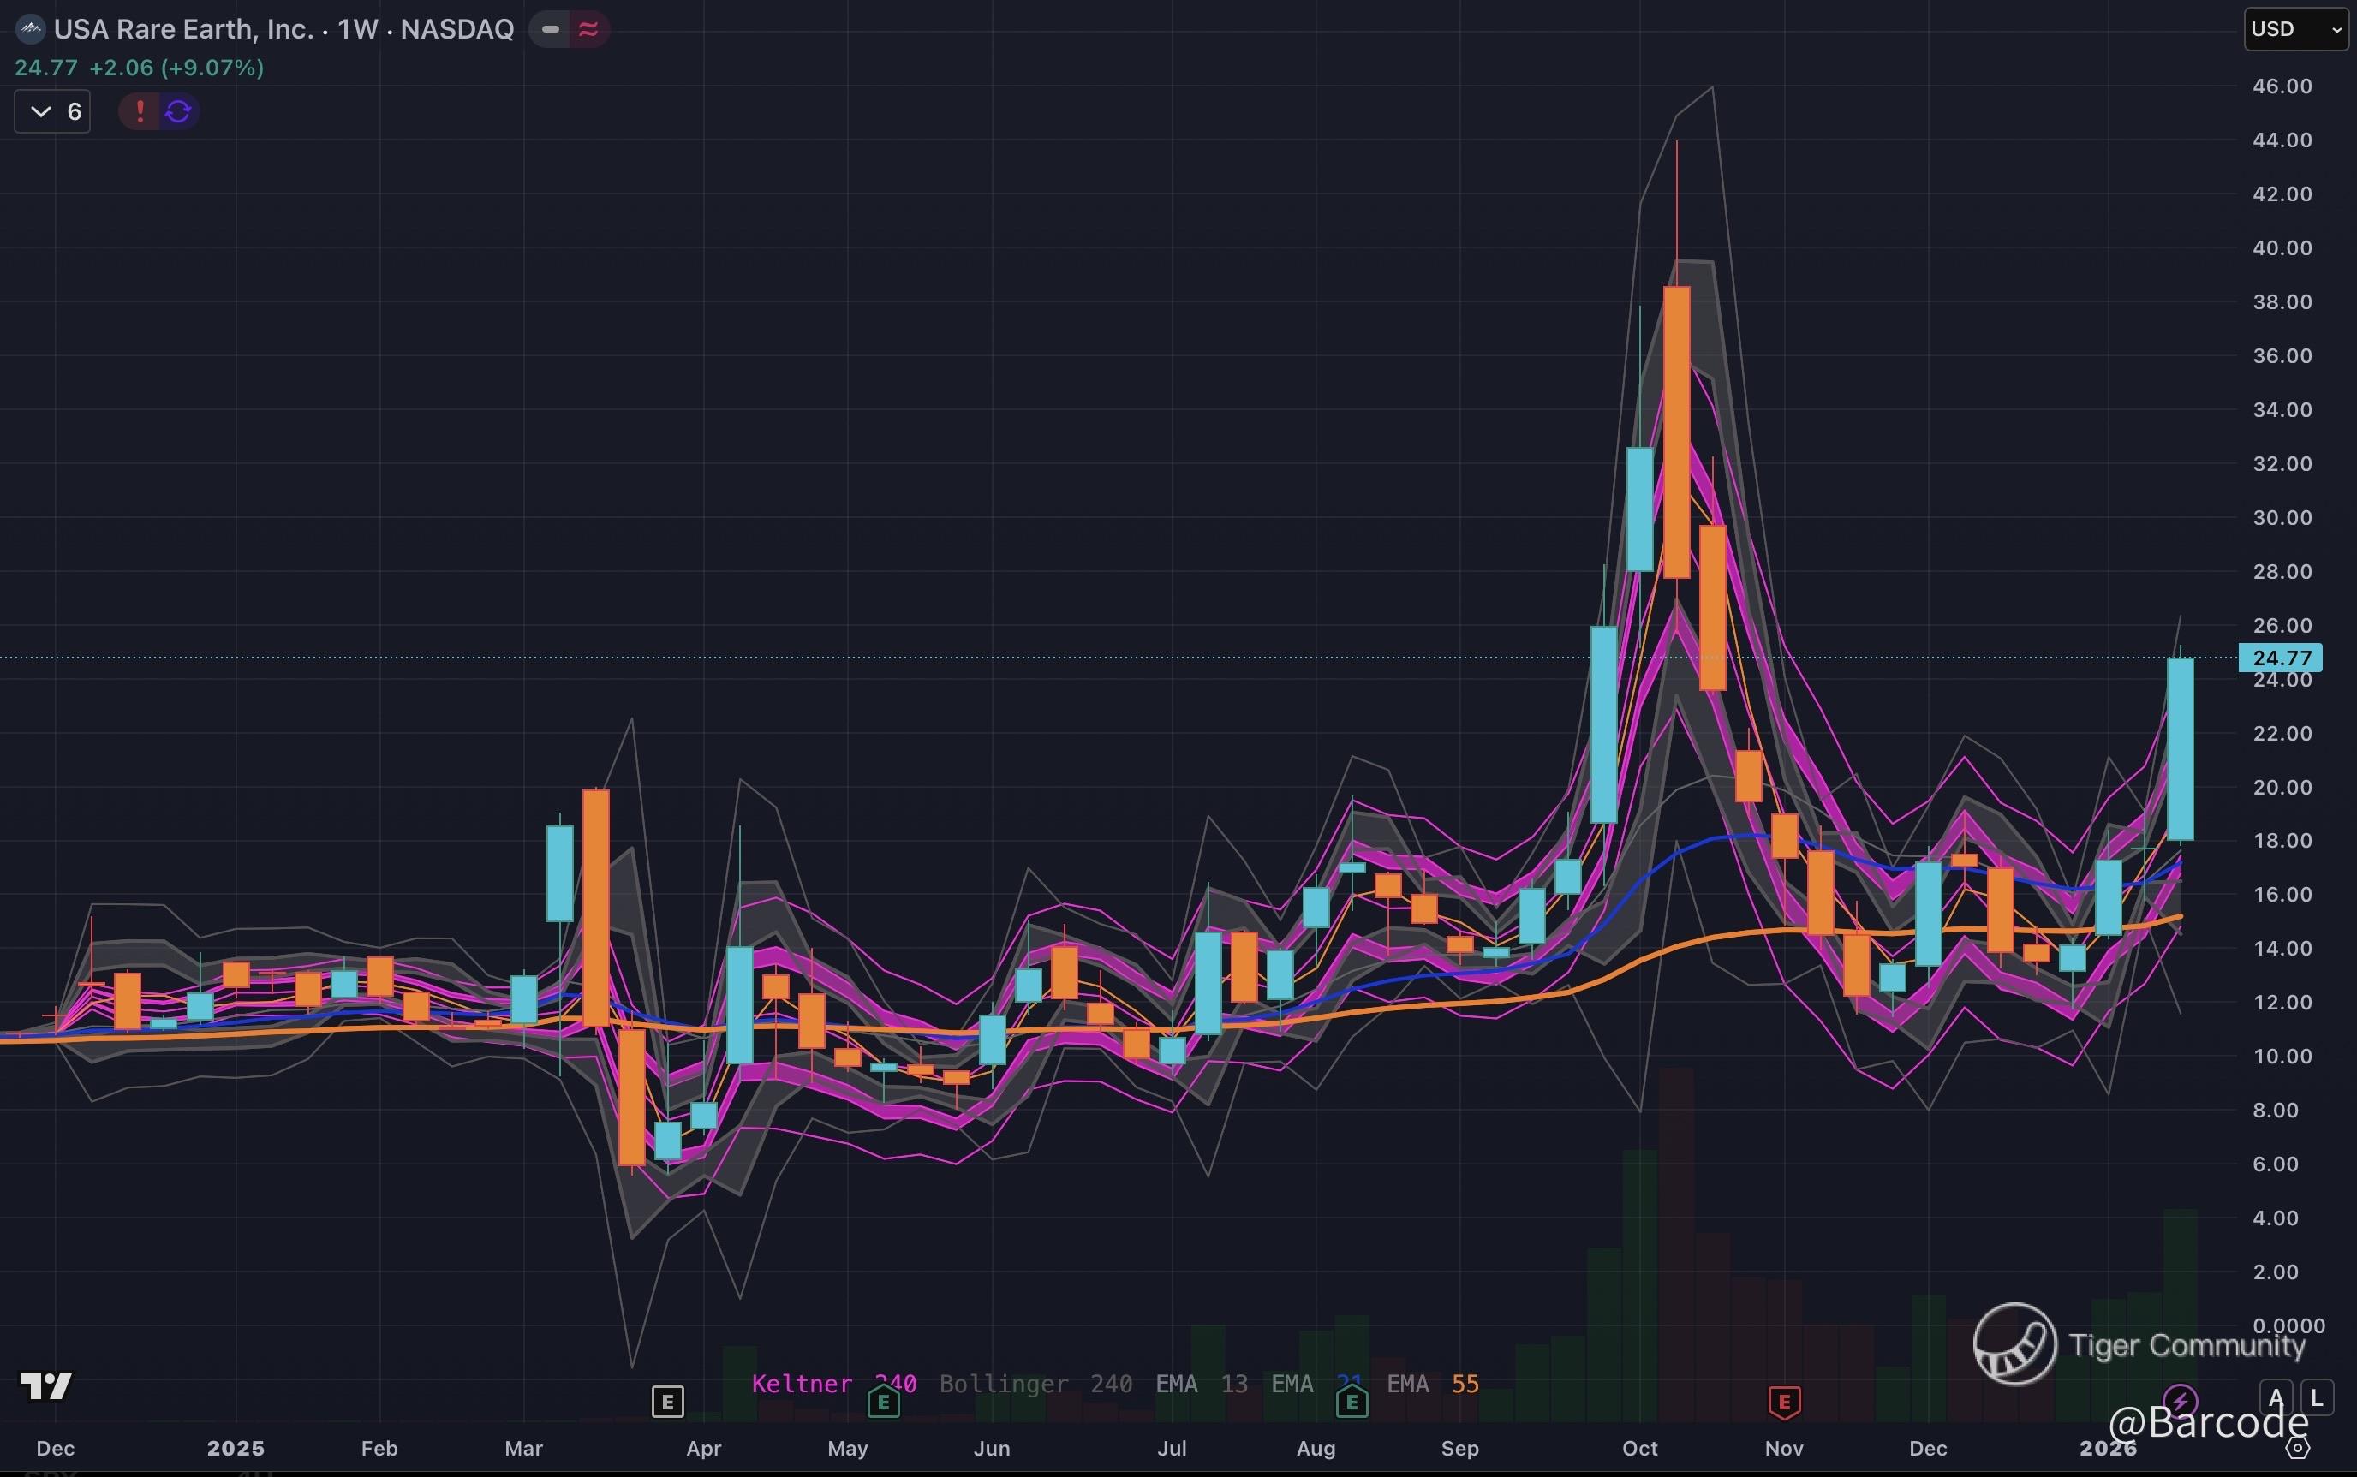Click the 24.77 current price label
This screenshot has height=1477, width=2357.
point(2281,658)
